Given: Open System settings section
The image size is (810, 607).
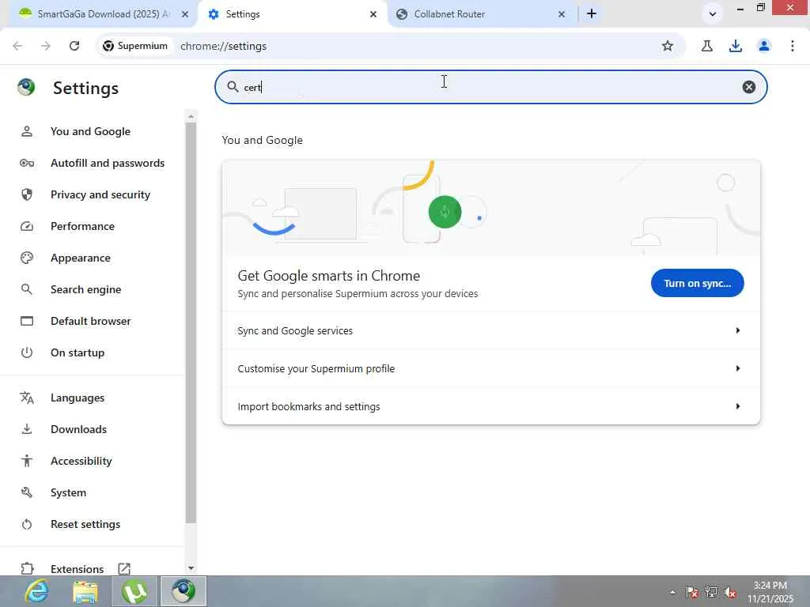Looking at the screenshot, I should 68,492.
